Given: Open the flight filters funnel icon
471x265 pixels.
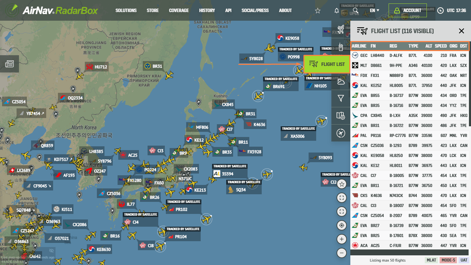Looking at the screenshot, I should [341, 99].
